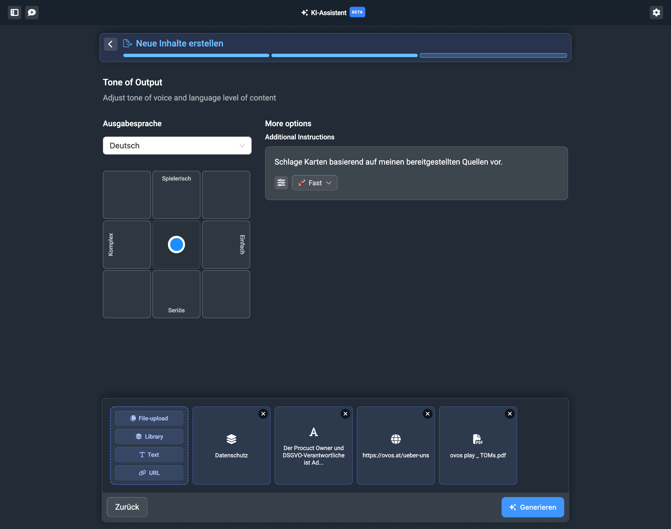
Task: Click the Generieren button
Action: tap(532, 507)
